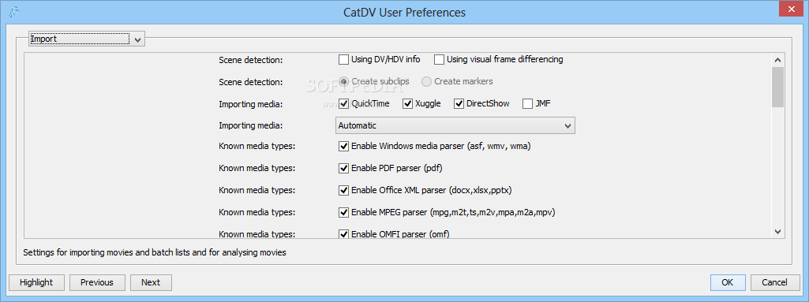Click the Next button
The height and width of the screenshot is (302, 809).
pos(151,282)
